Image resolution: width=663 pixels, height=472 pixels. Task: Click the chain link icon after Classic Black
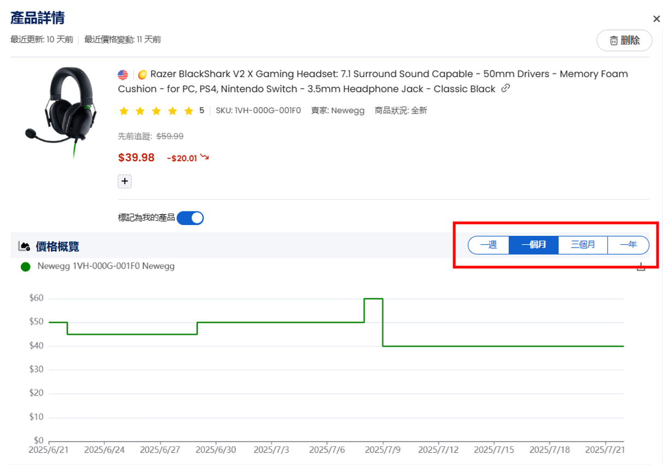pos(506,88)
